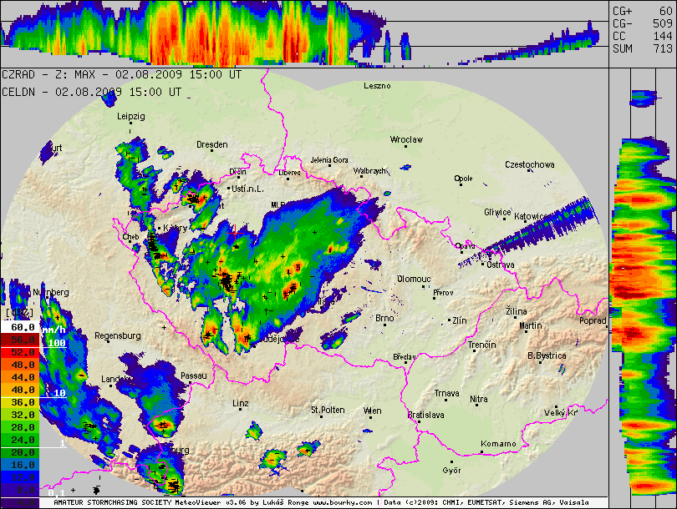
Task: Click the Trenčín city label
Action: tap(482, 345)
